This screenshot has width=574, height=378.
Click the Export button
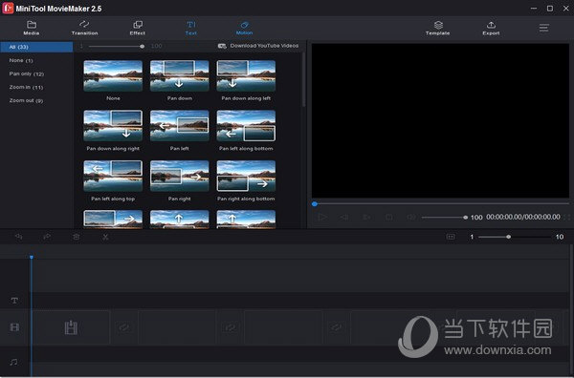point(491,28)
